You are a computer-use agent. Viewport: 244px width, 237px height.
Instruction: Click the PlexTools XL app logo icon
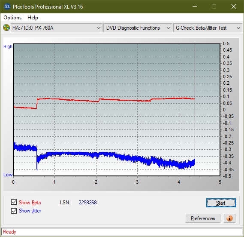coord(7,6)
